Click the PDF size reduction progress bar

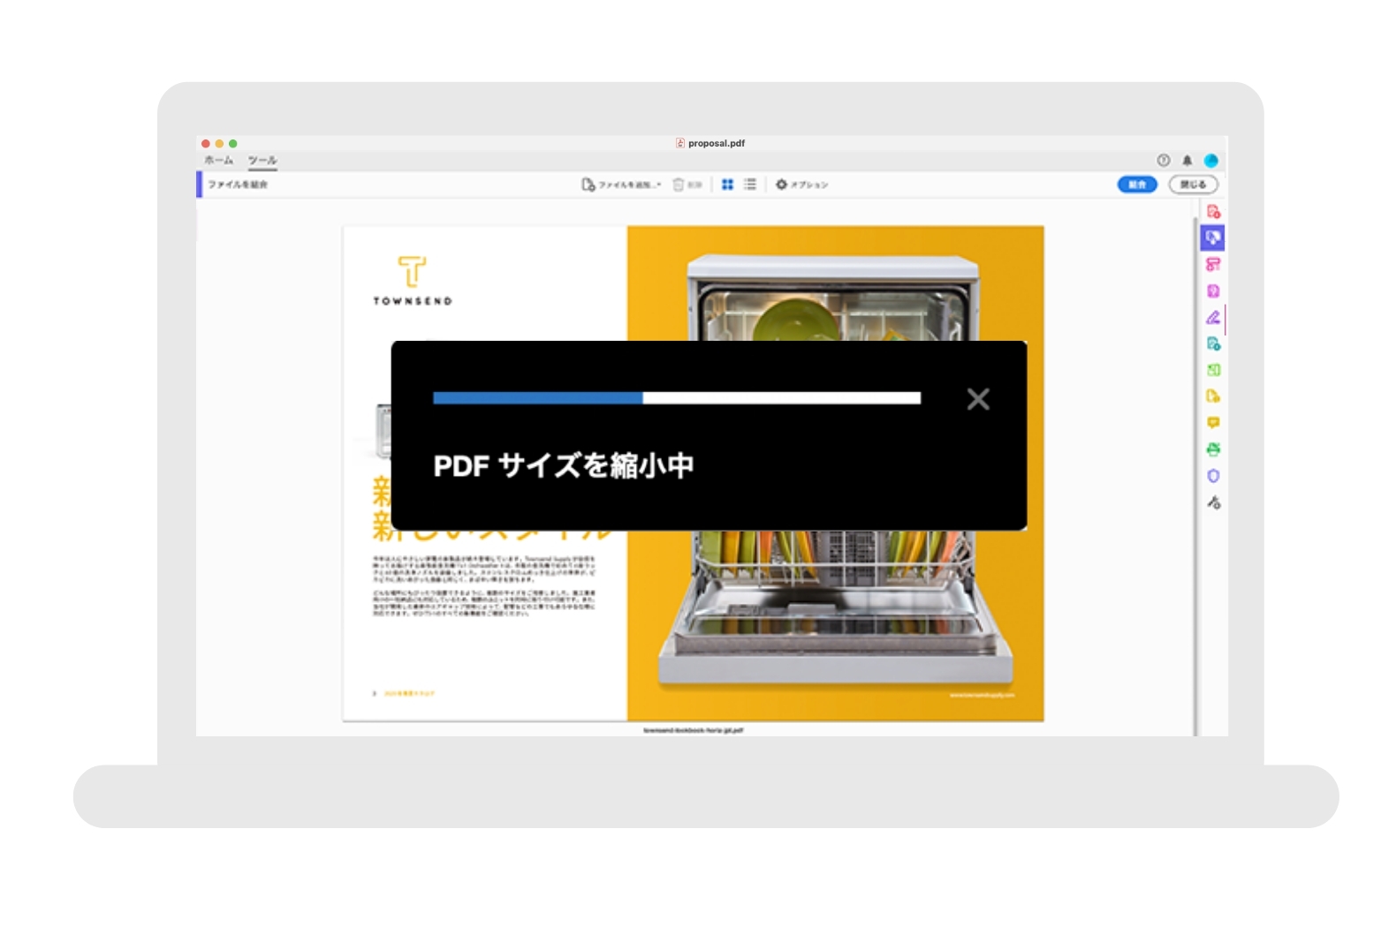click(x=677, y=398)
